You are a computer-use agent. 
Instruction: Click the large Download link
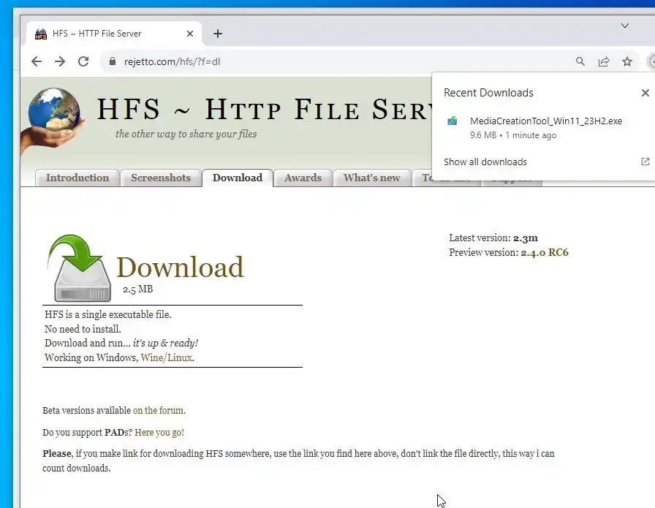click(x=180, y=267)
